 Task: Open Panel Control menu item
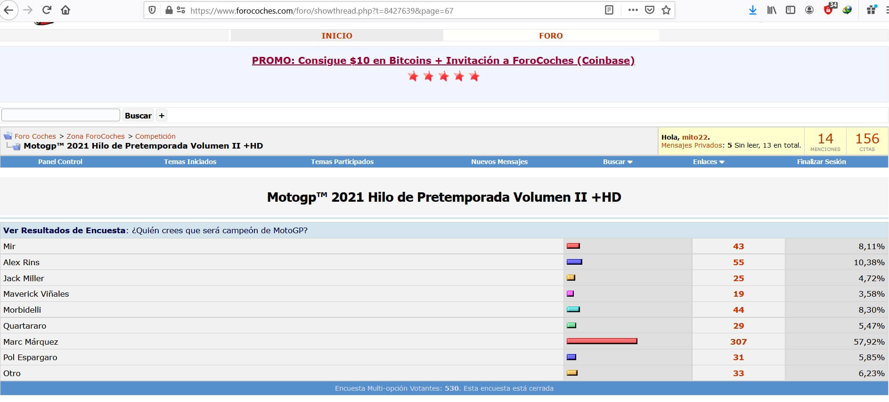[x=60, y=162]
